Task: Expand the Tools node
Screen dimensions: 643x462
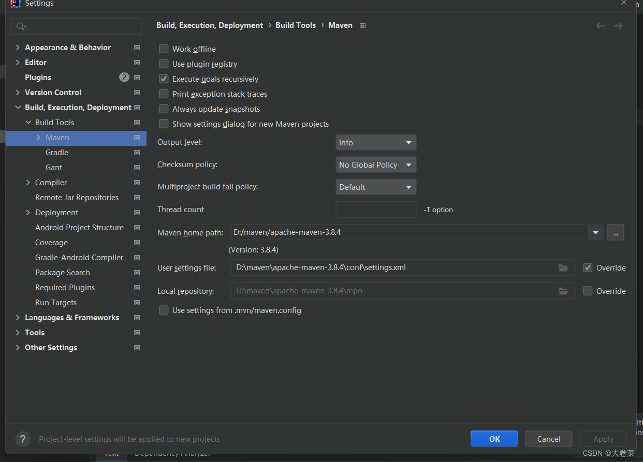Action: click(x=18, y=333)
